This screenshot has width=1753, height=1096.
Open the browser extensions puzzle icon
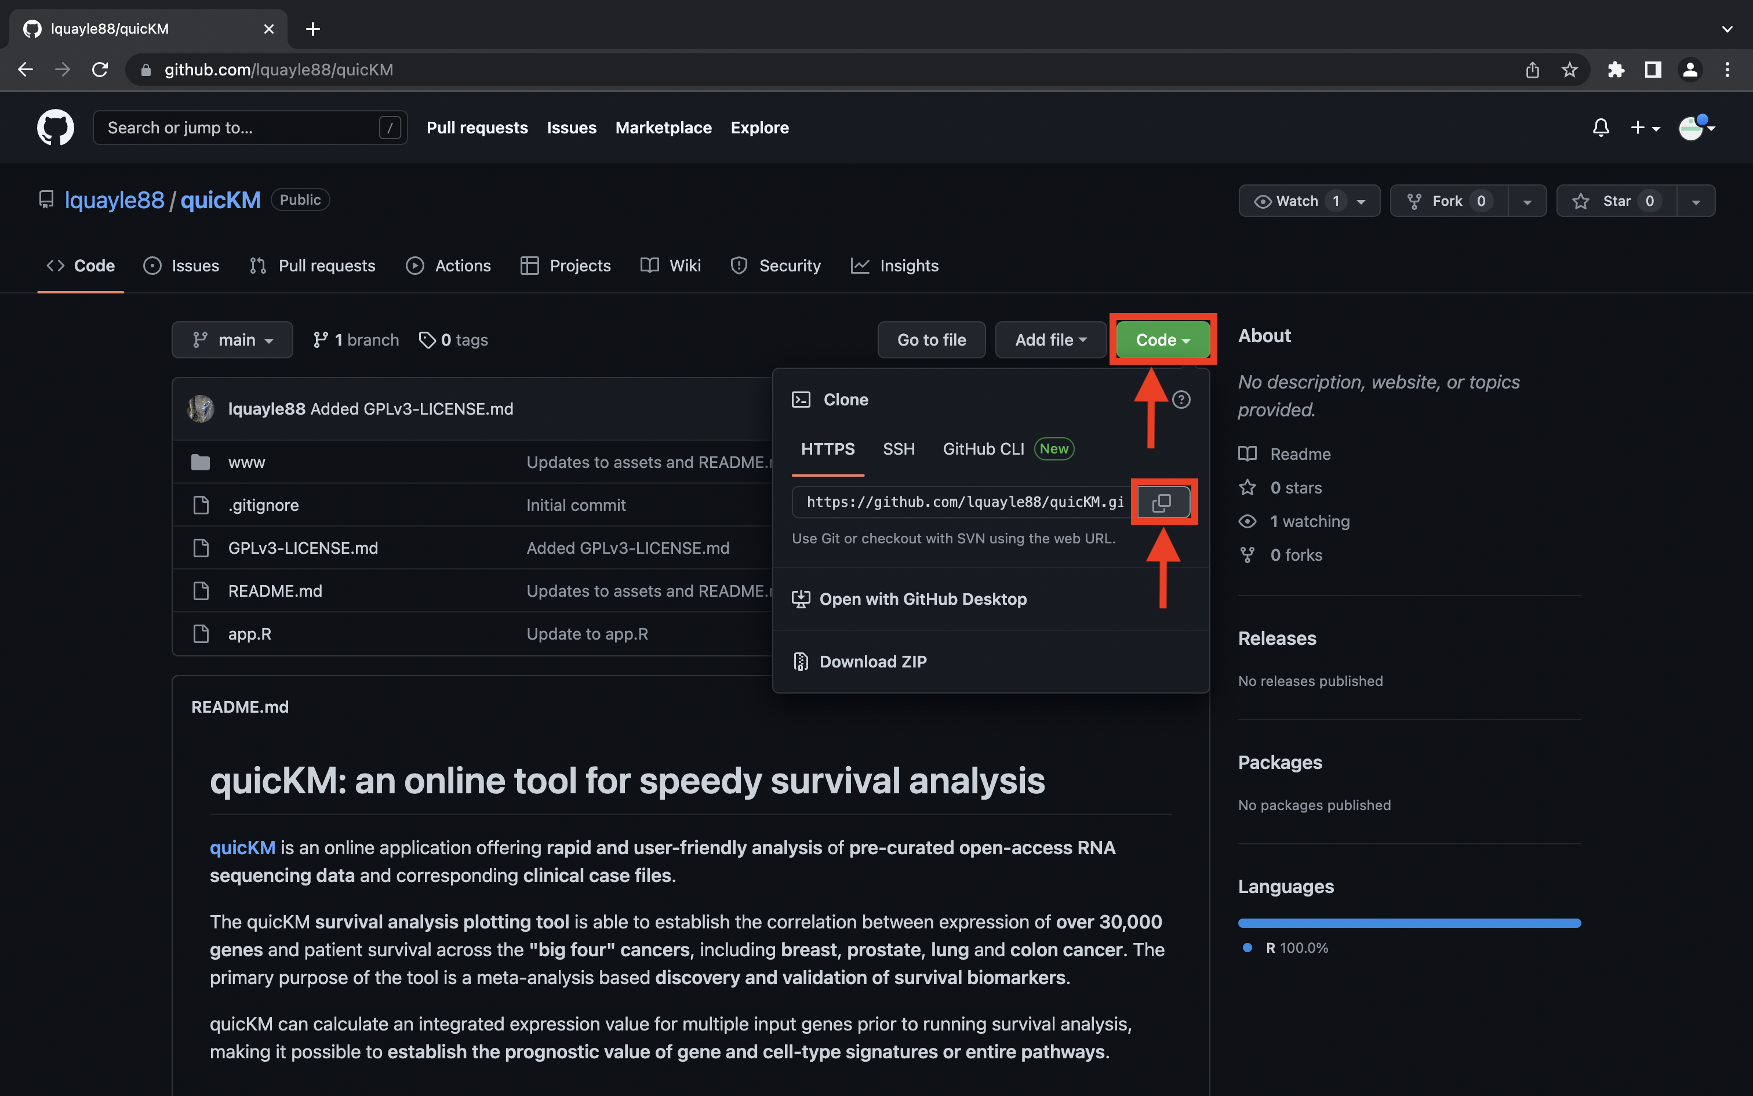[x=1616, y=70]
